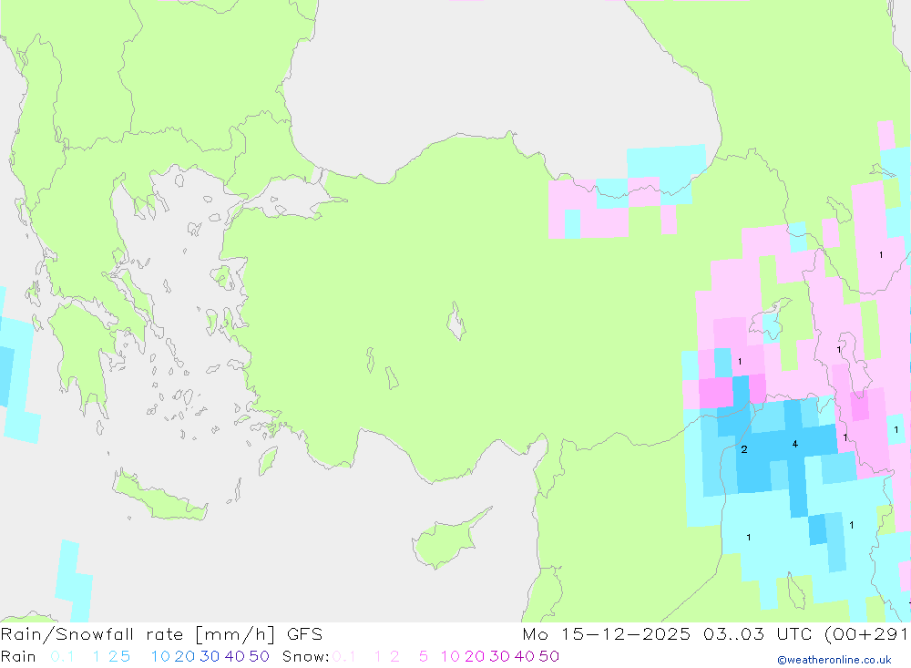Click the 0.1 value in the Rain legend

pos(62,656)
